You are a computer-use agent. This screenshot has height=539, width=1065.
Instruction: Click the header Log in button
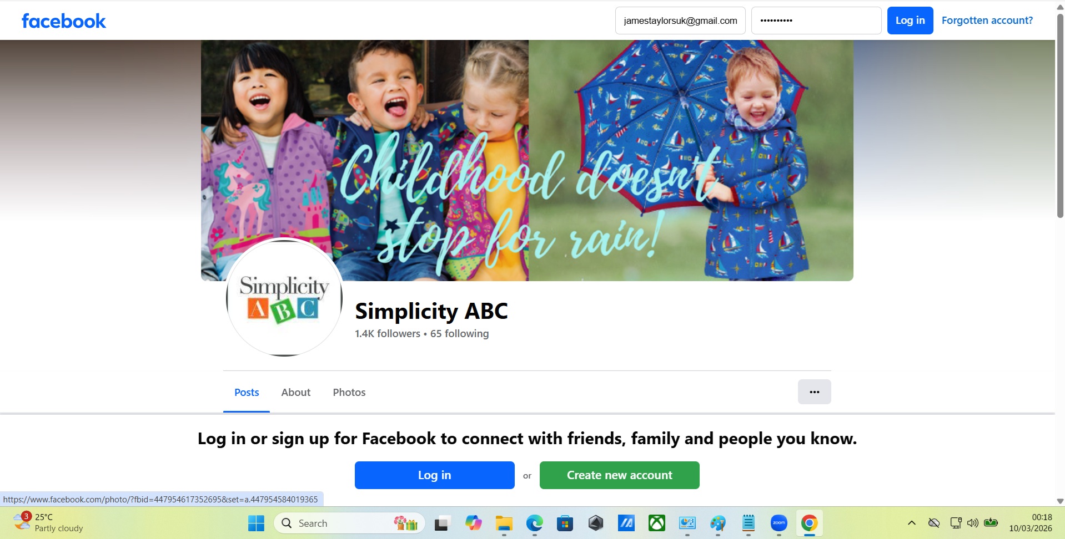tap(910, 21)
